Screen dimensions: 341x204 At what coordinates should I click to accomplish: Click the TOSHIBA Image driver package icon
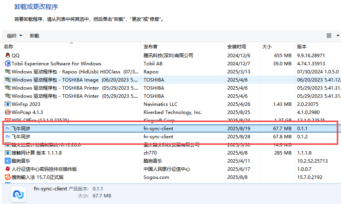tap(8, 80)
